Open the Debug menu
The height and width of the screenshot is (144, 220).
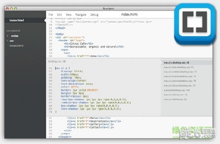[x=94, y=15]
